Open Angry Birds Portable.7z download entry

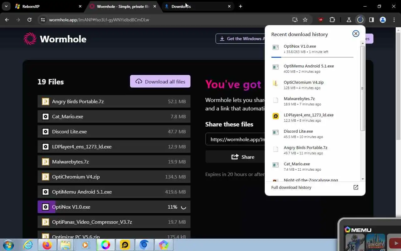[x=312, y=150]
